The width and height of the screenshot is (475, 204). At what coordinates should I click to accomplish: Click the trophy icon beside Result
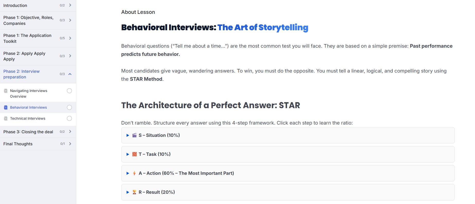[134, 192]
